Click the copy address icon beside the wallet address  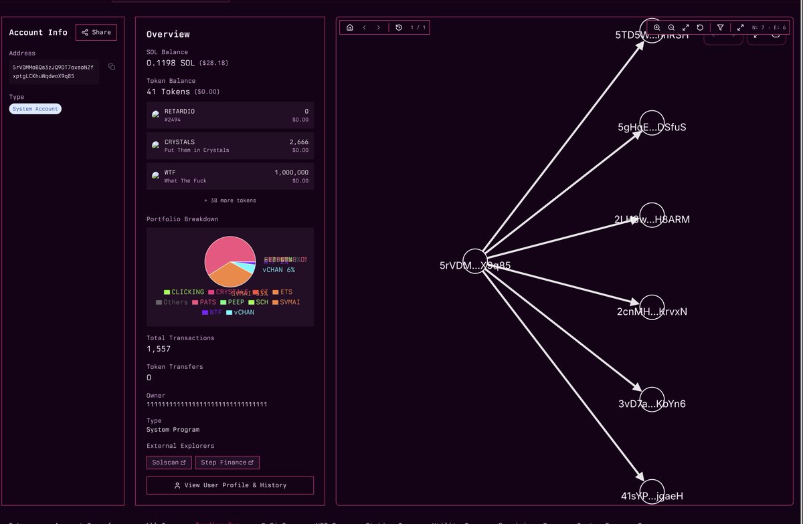(111, 67)
